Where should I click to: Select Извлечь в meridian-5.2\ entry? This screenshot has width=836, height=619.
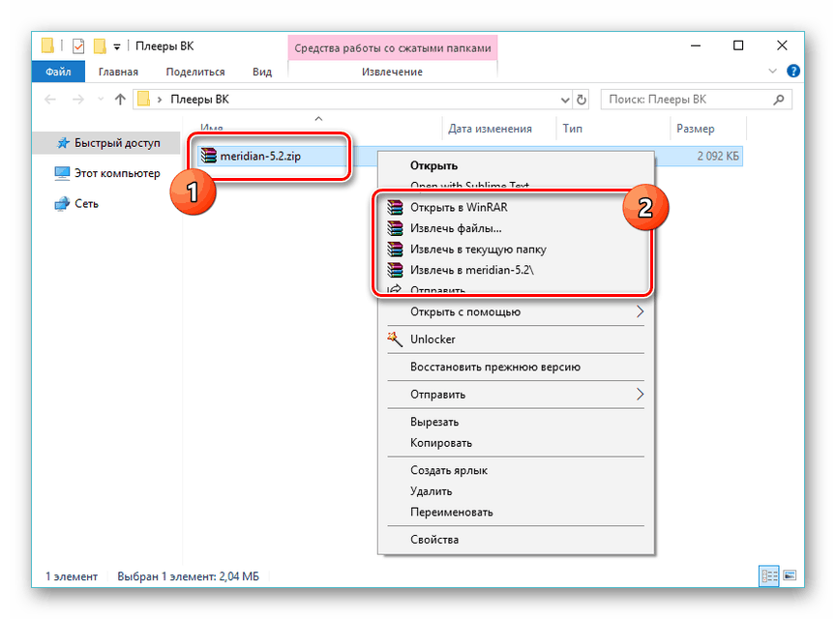pyautogui.click(x=472, y=270)
